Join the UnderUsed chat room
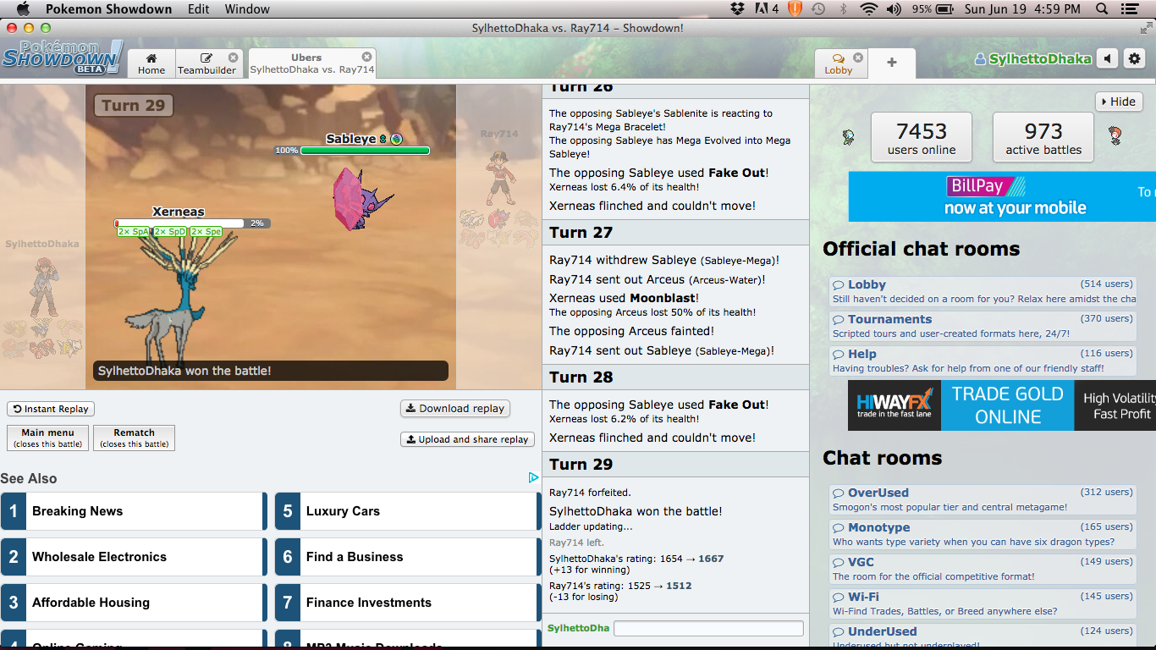 [x=983, y=636]
